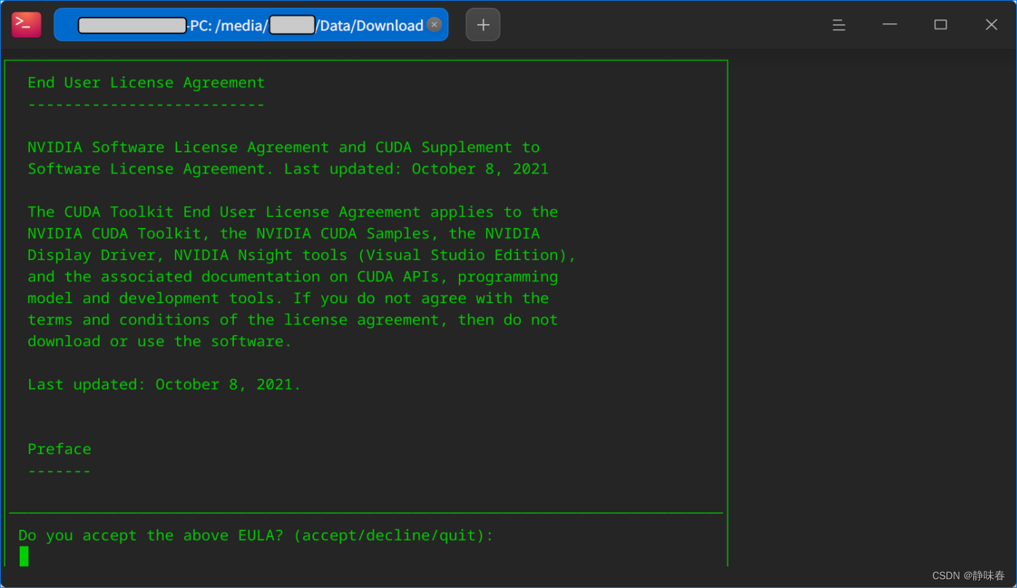Click the x icon on the Download tab

point(434,24)
